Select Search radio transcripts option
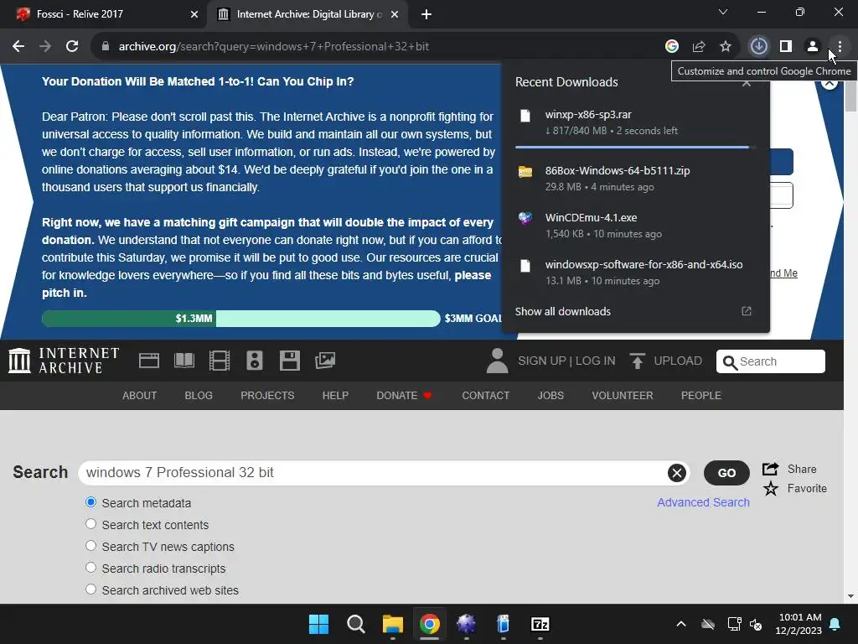 pyautogui.click(x=90, y=568)
